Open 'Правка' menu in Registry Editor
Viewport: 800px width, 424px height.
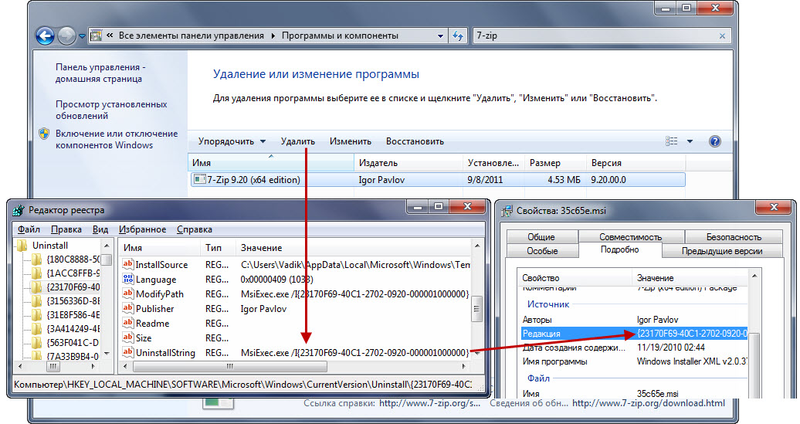coord(66,229)
